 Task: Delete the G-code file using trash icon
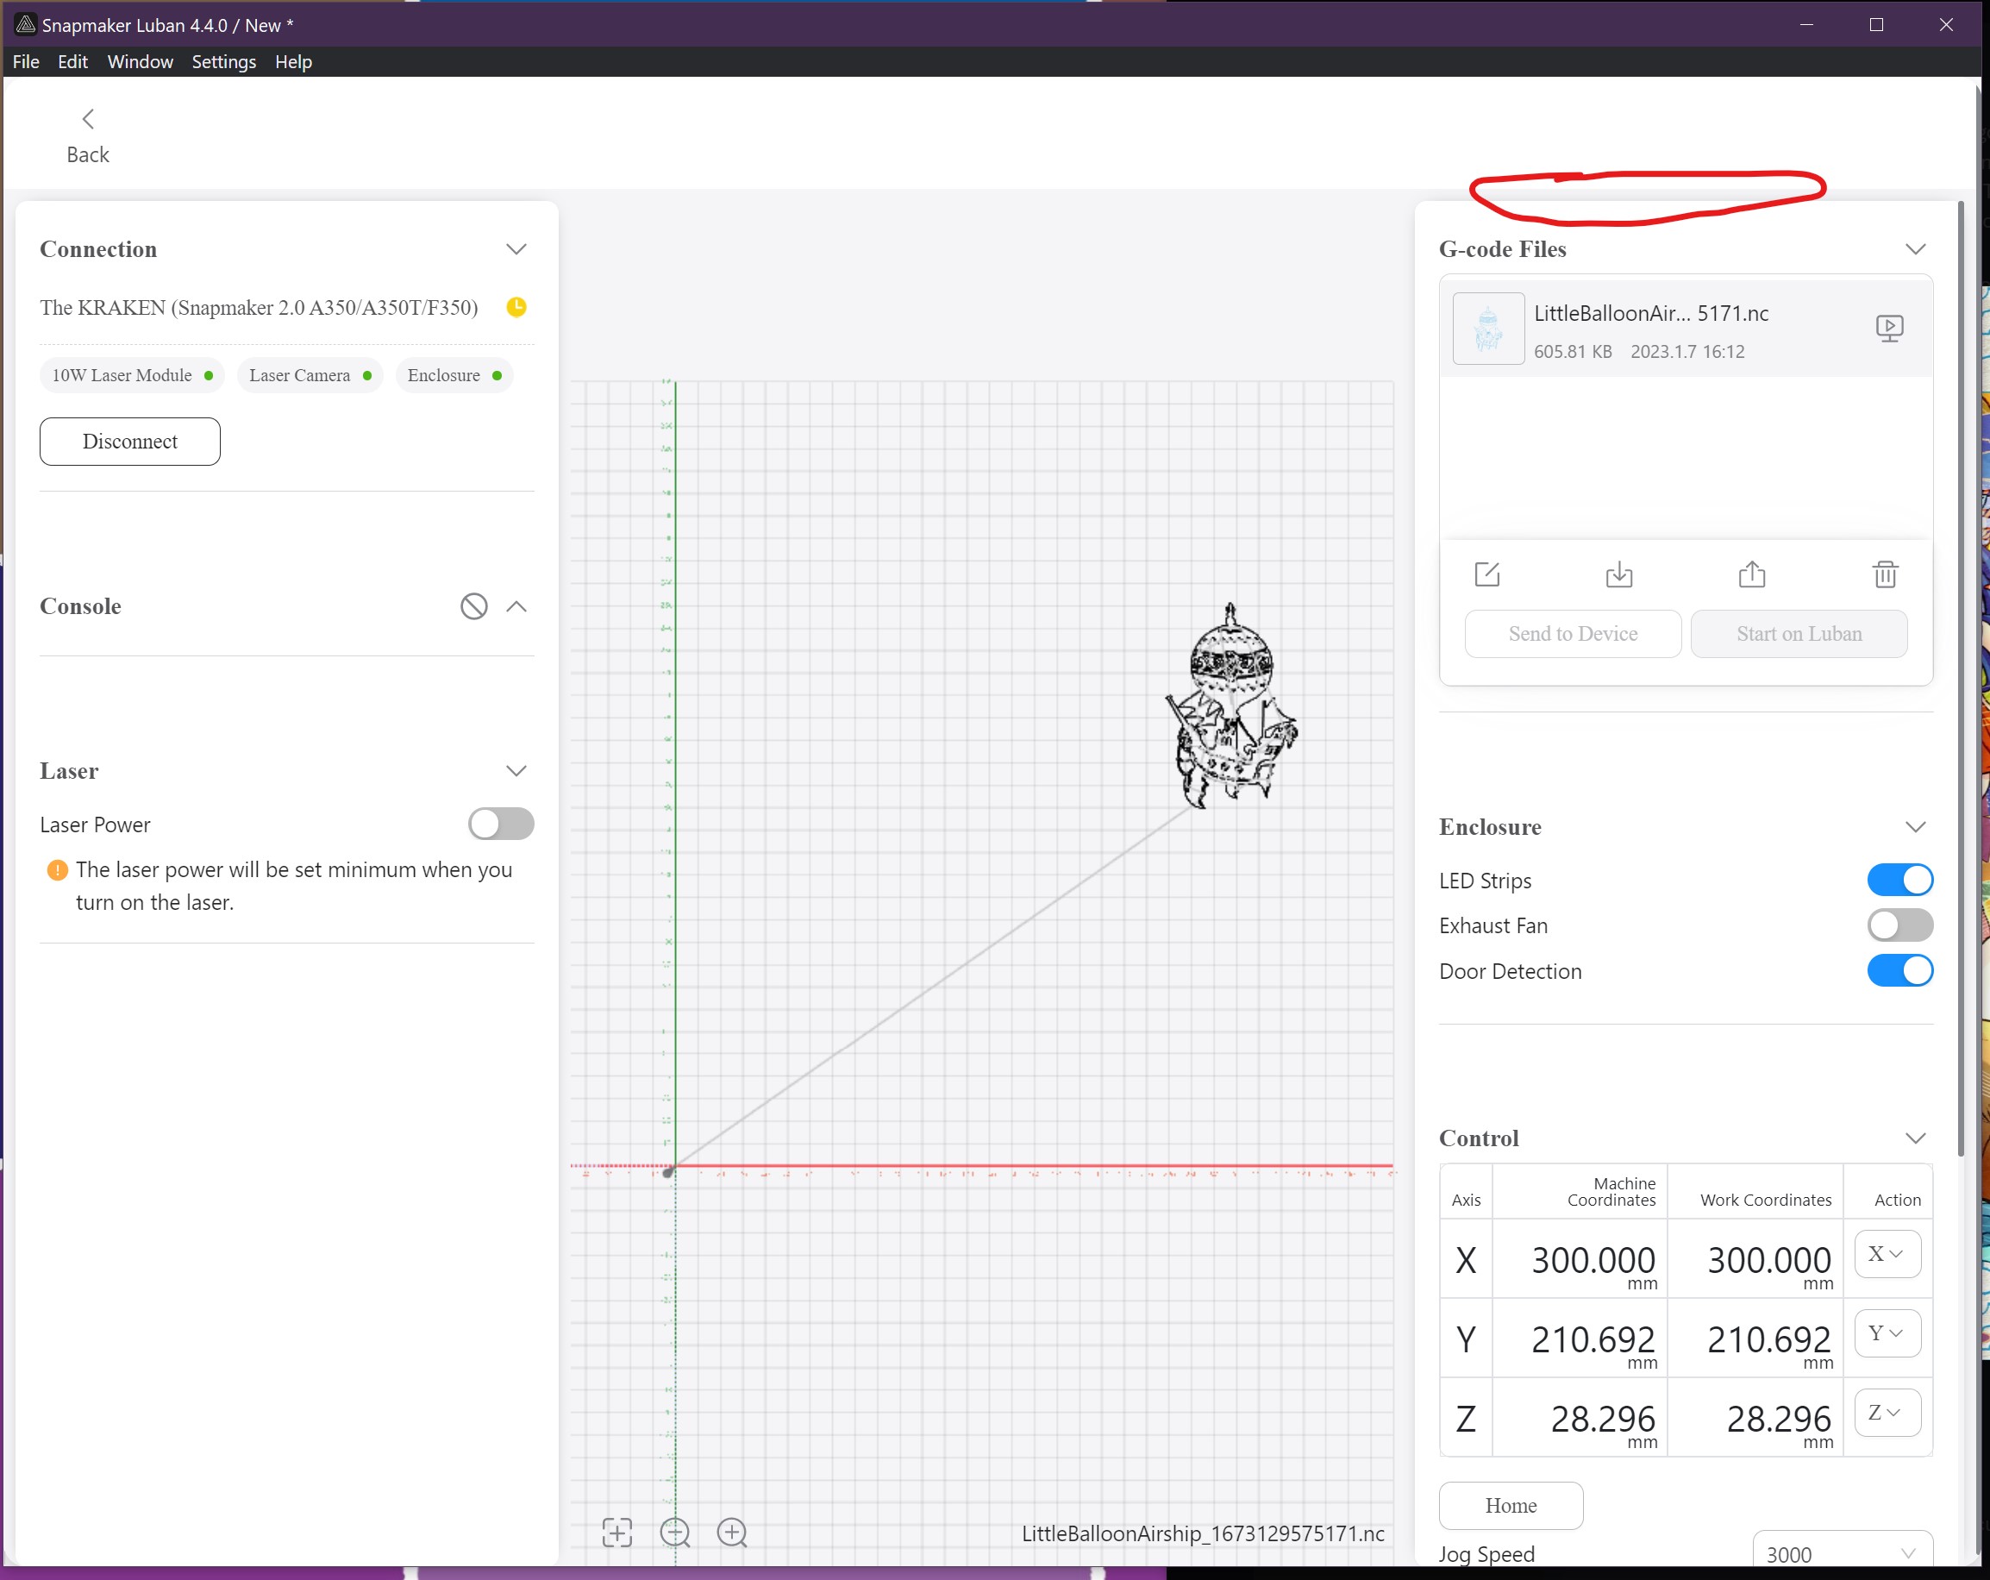(1885, 574)
